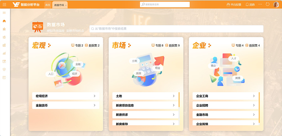Open 平台反馈 feedback icon
The height and width of the screenshot is (136, 282).
228,4
